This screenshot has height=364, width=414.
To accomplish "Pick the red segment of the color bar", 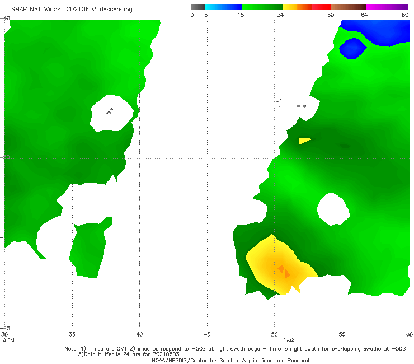I will [321, 7].
